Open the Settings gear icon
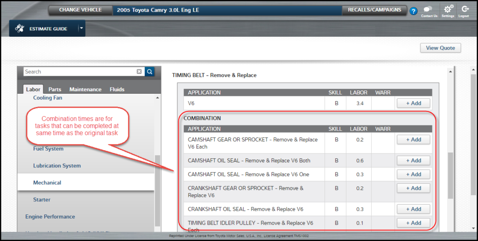Viewport: 478px width, 241px height. (448, 9)
